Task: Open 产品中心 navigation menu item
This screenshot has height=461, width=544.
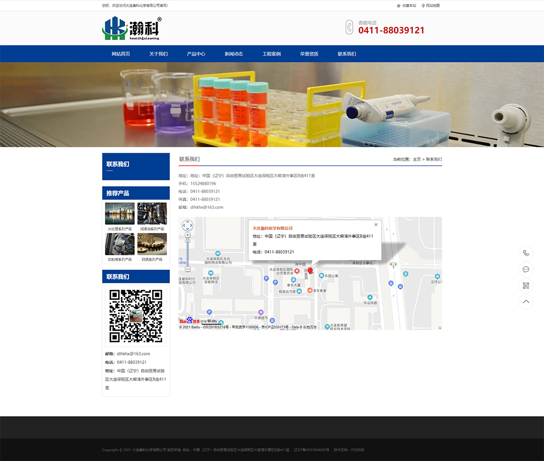Action: (x=196, y=54)
